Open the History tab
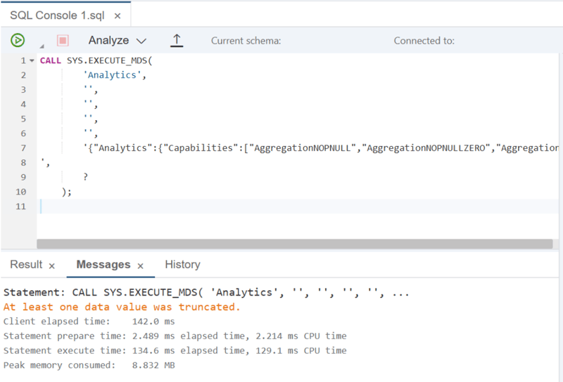 coord(182,265)
